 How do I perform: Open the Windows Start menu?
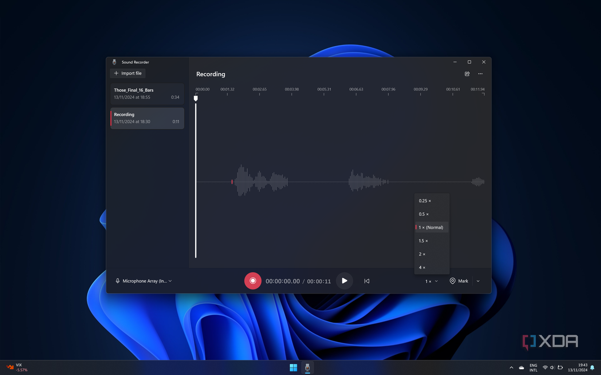point(293,367)
